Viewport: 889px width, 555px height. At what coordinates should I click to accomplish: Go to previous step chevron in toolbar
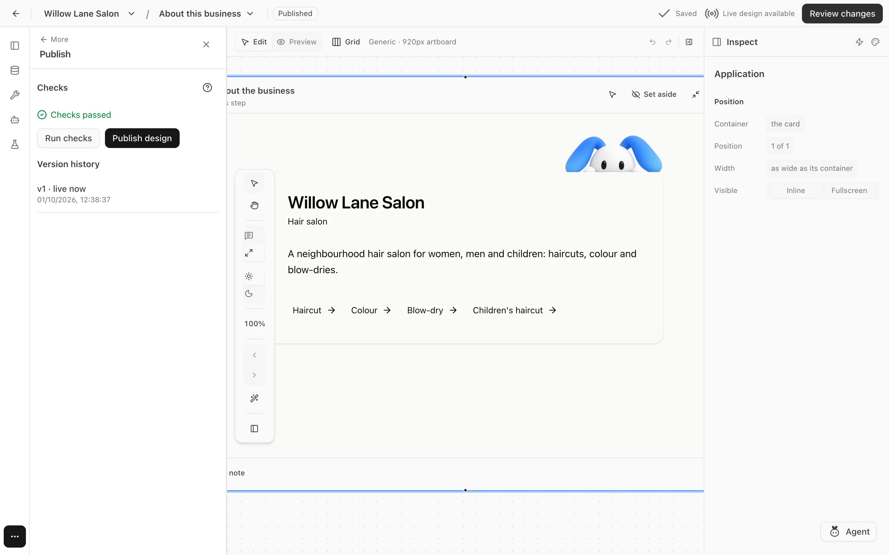coord(254,355)
